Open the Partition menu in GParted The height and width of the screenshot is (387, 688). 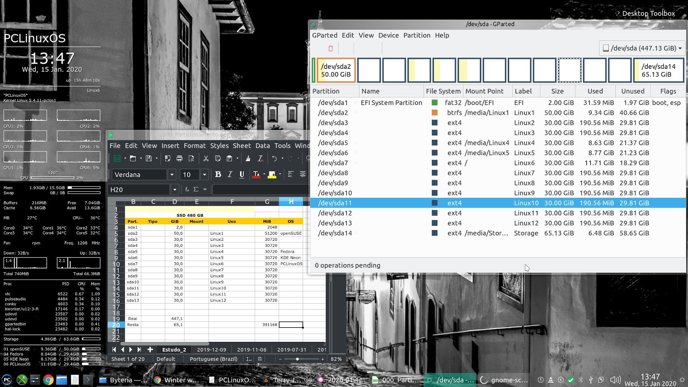417,35
